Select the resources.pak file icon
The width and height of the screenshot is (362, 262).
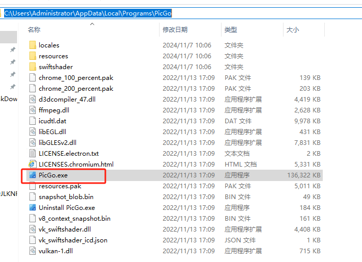coord(33,186)
